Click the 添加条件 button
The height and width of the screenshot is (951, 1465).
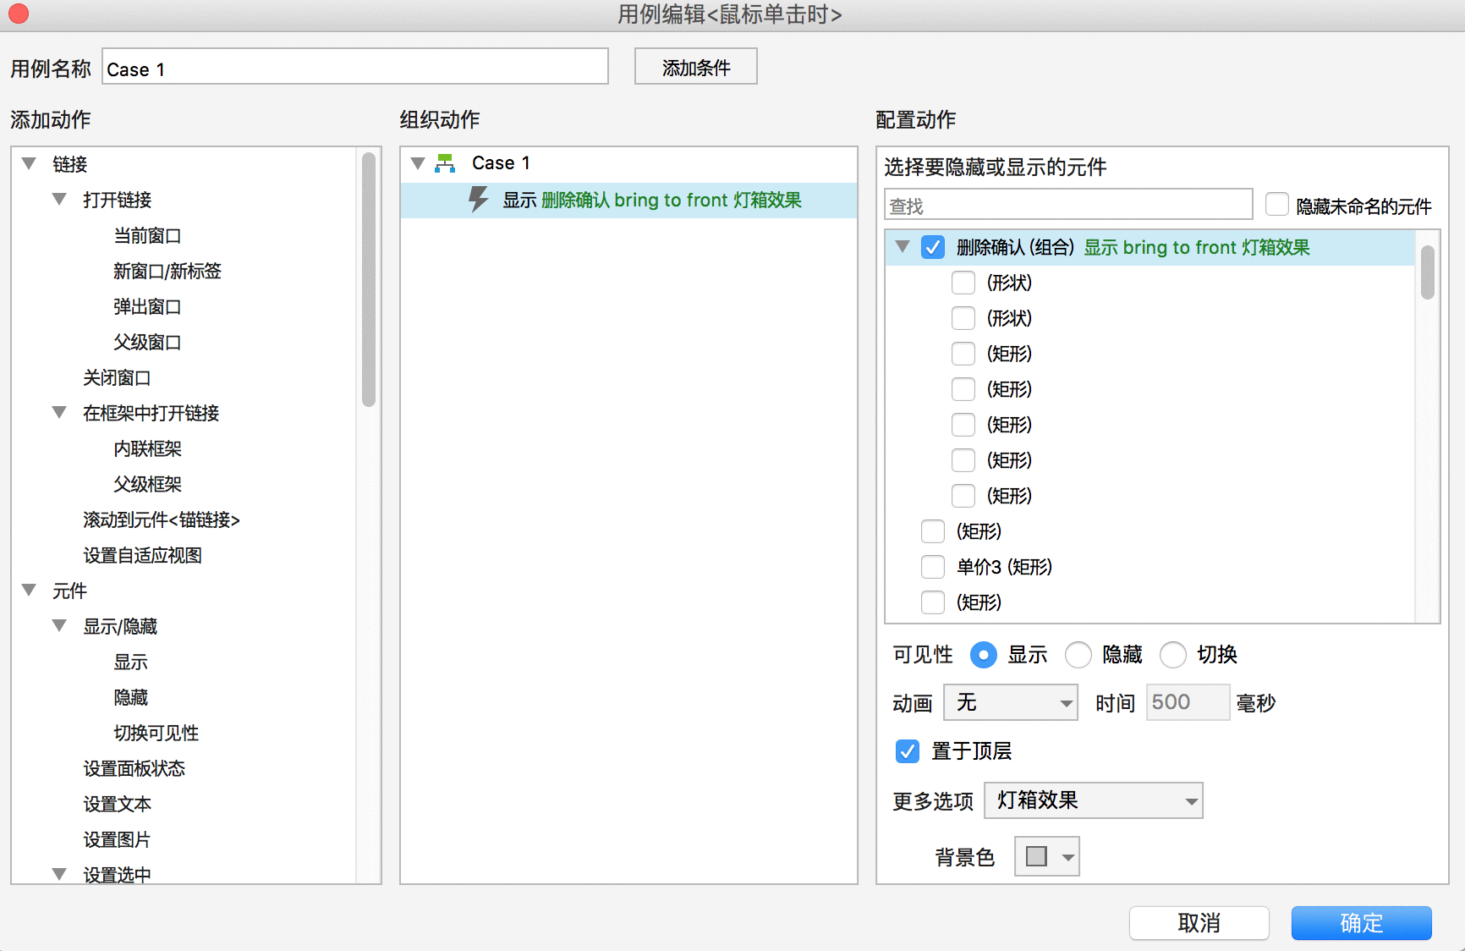point(696,67)
